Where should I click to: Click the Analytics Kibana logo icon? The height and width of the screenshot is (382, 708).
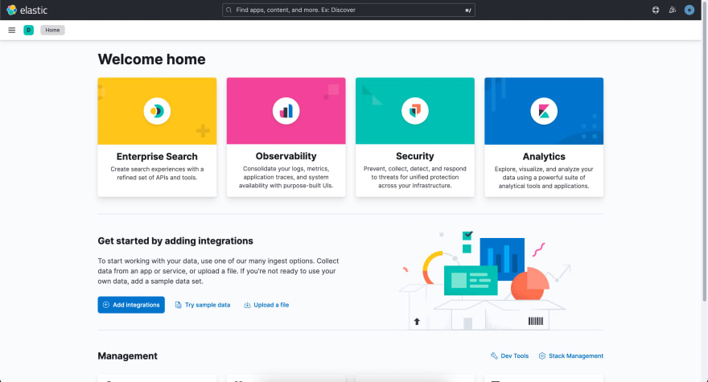(544, 111)
